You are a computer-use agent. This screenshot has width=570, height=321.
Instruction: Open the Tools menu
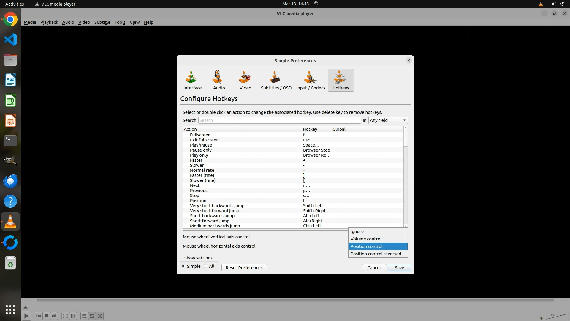(x=120, y=22)
